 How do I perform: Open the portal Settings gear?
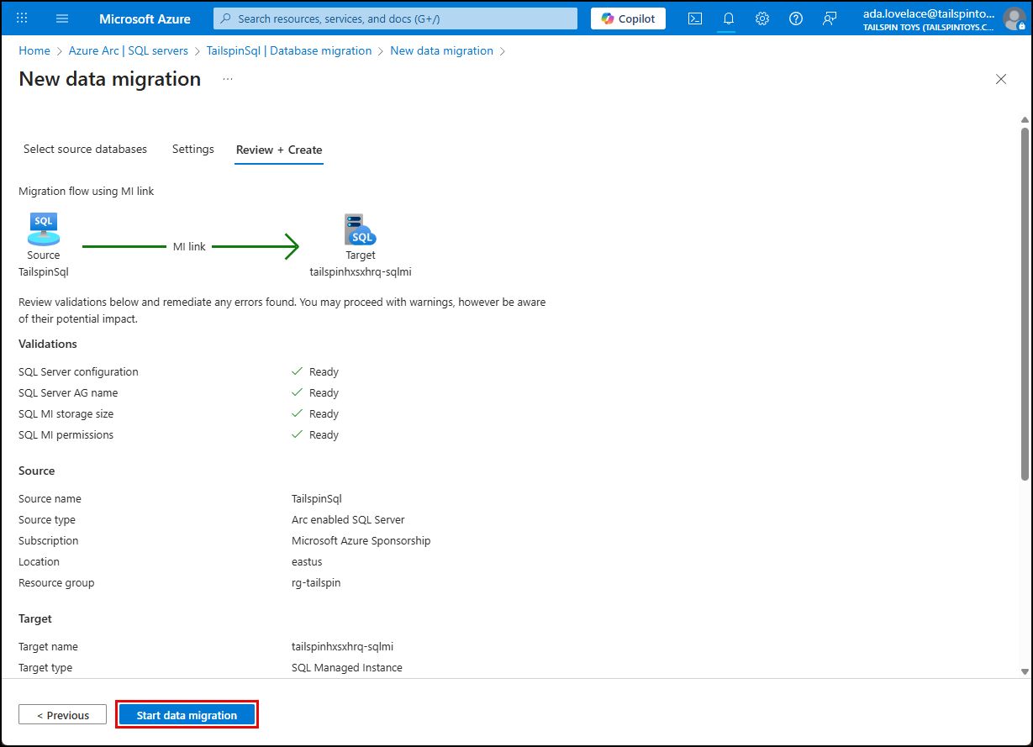pos(762,18)
